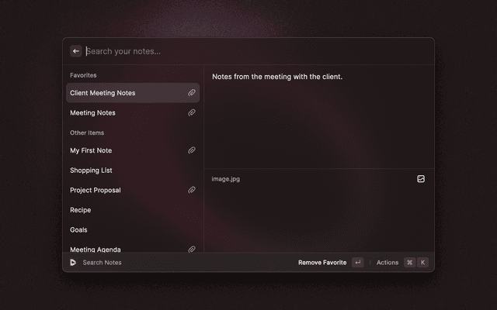This screenshot has width=497, height=310.
Task: Select the Meeting Agenda note
Action: pyautogui.click(x=96, y=249)
